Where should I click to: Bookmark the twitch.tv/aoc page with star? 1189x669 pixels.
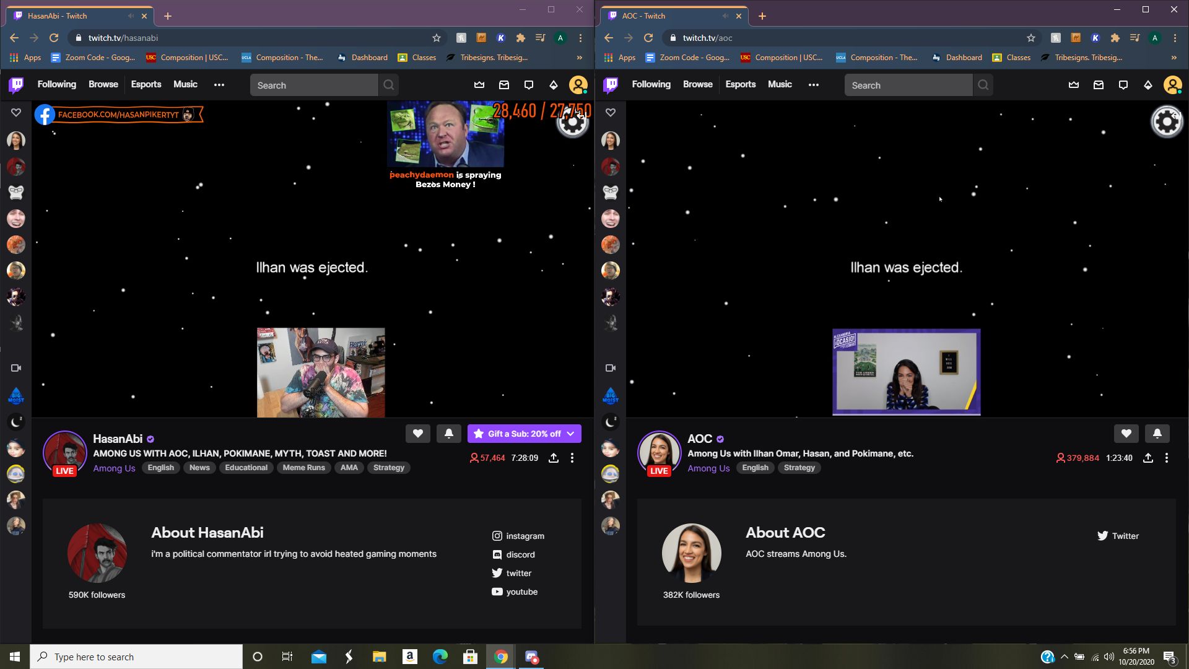(1031, 38)
